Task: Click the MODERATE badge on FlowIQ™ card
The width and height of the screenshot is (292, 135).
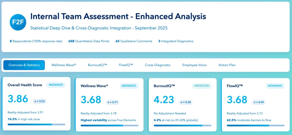Action: tap(275, 86)
